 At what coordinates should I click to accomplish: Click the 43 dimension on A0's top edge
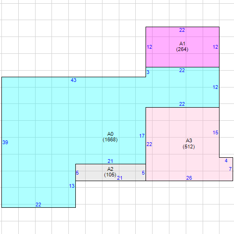73,80
